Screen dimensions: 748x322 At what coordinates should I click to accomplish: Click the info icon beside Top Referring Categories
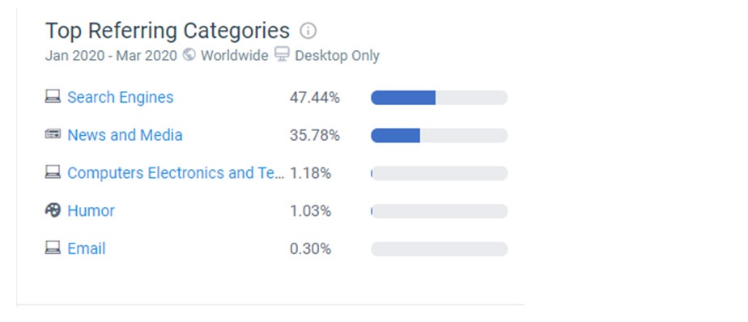pyautogui.click(x=308, y=32)
